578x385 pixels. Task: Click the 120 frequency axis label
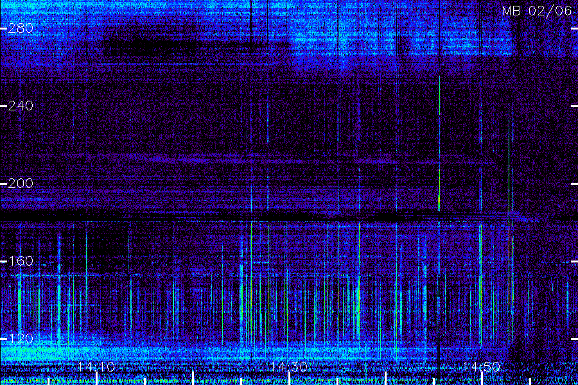tap(21, 339)
